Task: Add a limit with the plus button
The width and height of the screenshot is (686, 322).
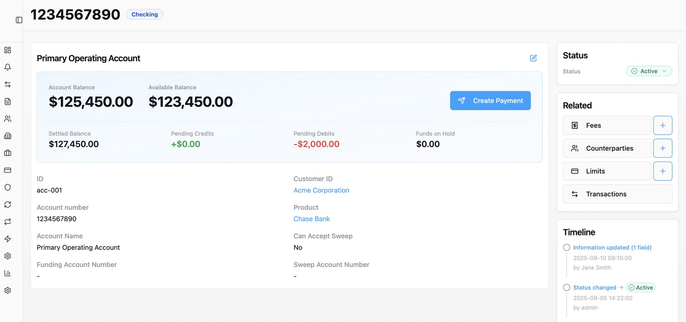Action: (x=663, y=171)
